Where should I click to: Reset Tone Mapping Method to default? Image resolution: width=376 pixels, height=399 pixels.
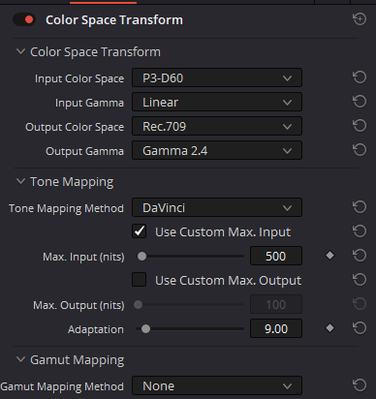pyautogui.click(x=360, y=207)
